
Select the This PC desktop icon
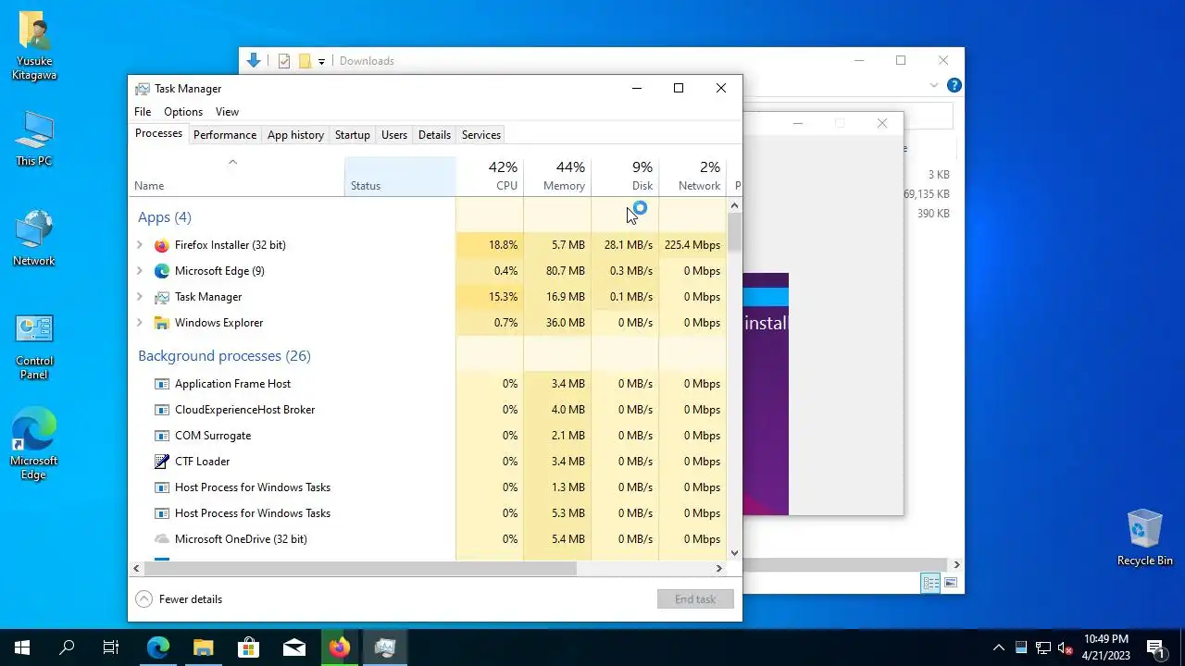(x=34, y=131)
